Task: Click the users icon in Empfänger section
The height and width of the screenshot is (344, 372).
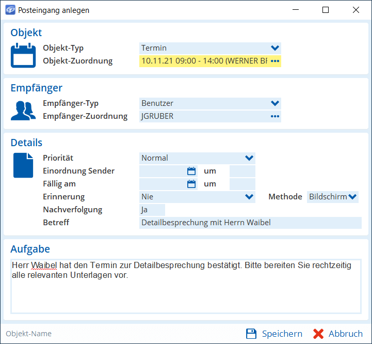Action: (23, 111)
